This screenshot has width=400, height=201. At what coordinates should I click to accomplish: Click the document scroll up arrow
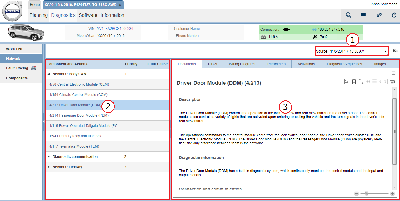(394, 89)
